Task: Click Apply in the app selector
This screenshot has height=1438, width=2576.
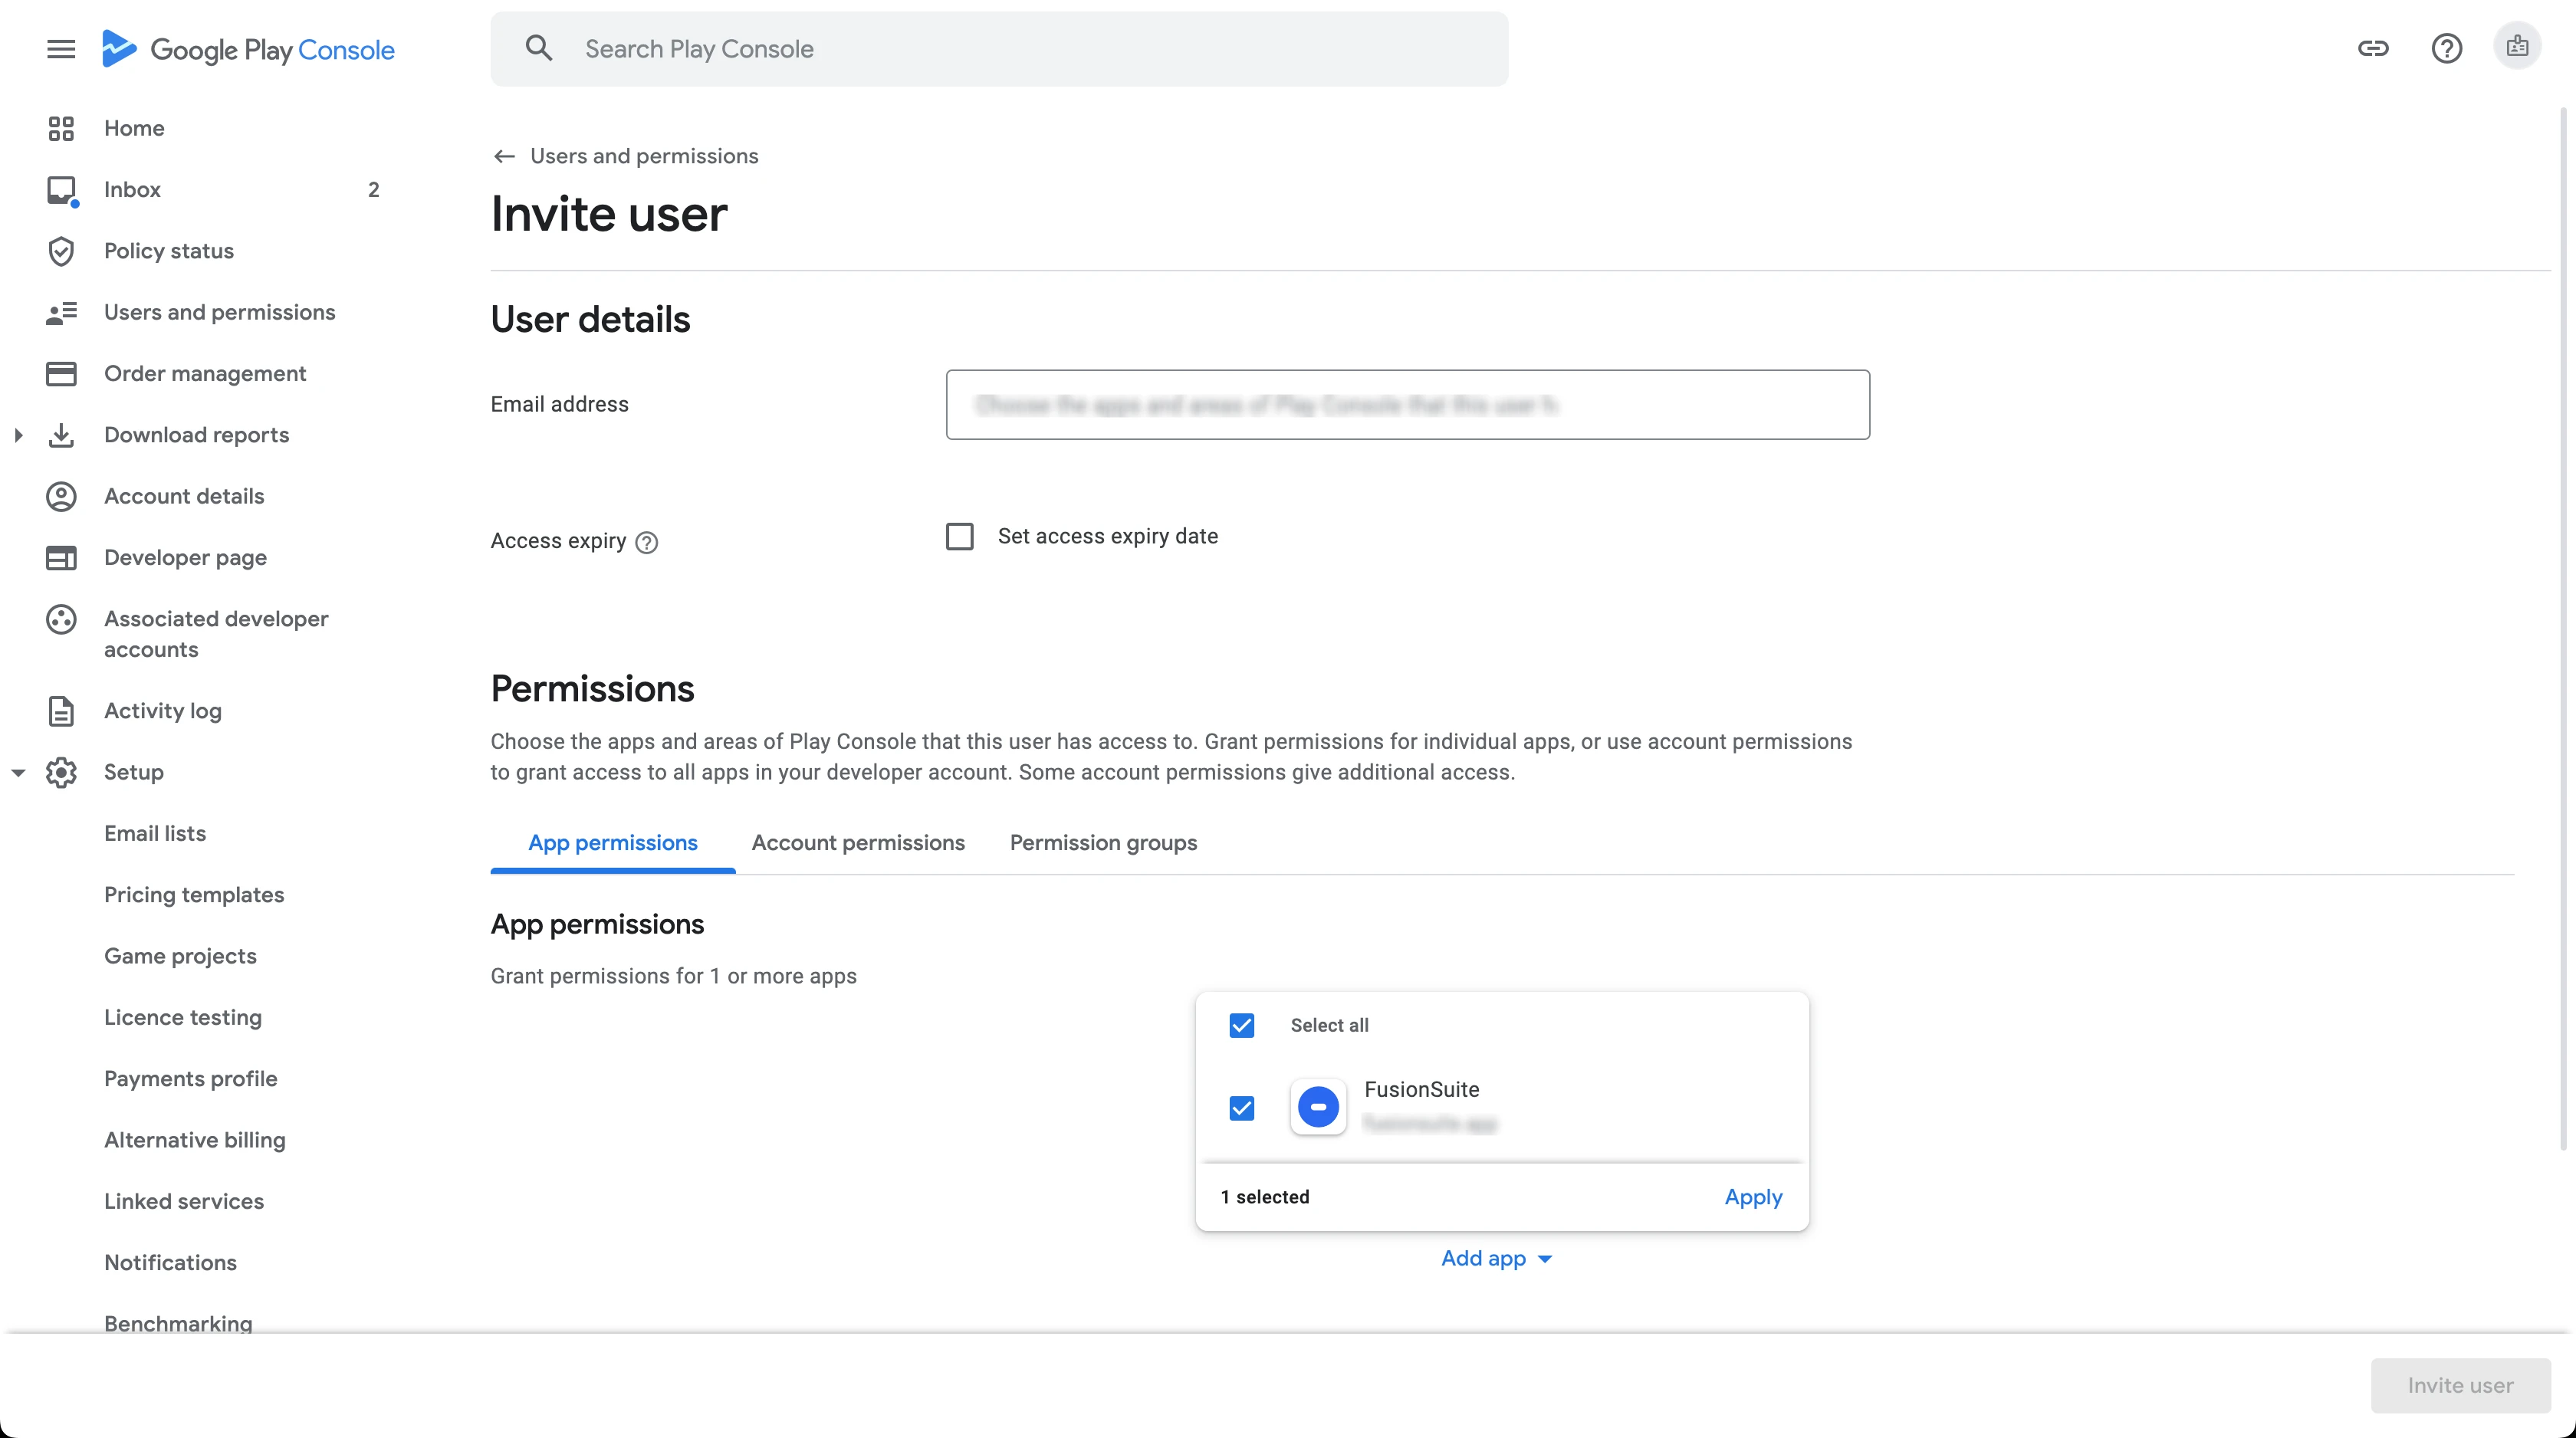Action: [1753, 1197]
